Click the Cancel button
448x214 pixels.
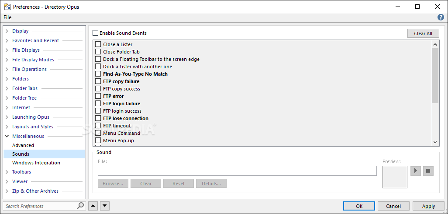coord(393,206)
